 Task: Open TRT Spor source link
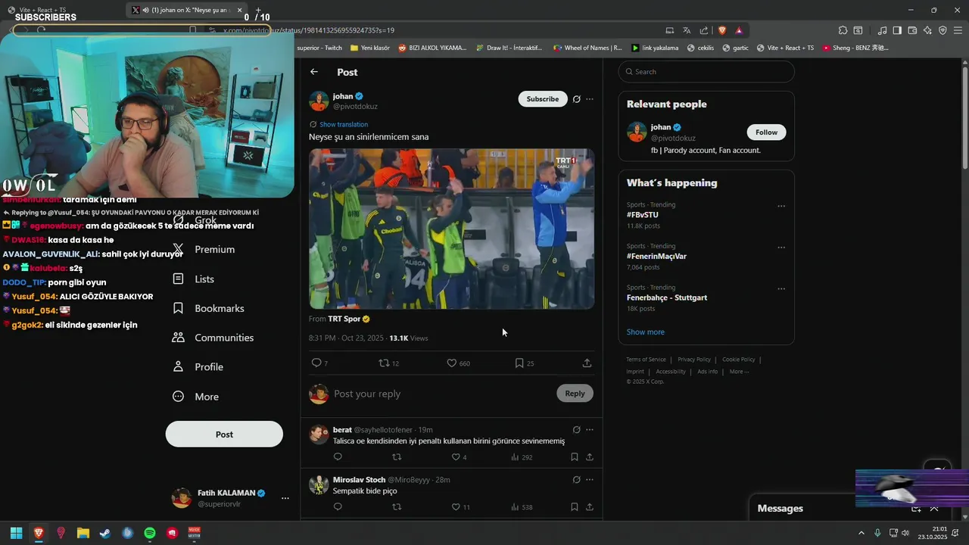coord(344,319)
